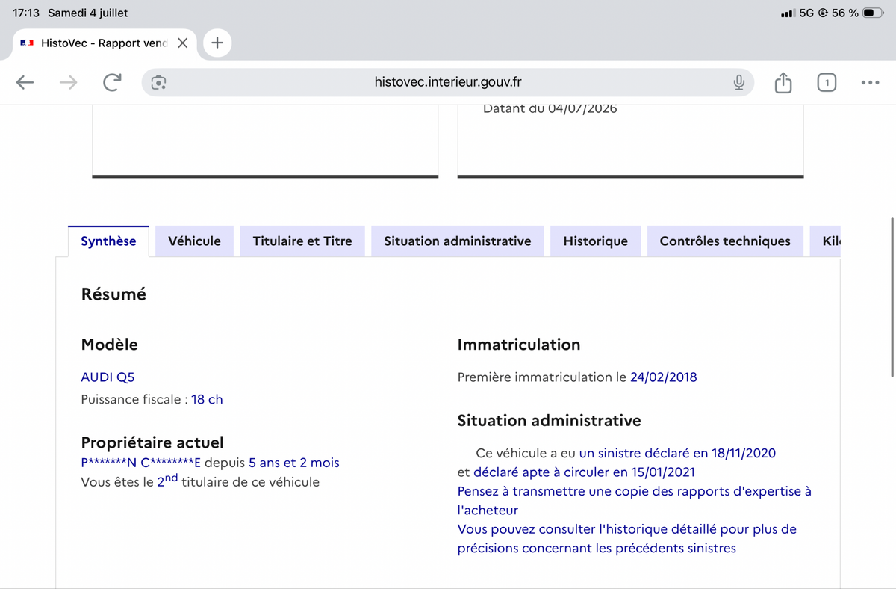Reload the HistoVec page
Screen dimensions: 896x589
click(x=112, y=82)
